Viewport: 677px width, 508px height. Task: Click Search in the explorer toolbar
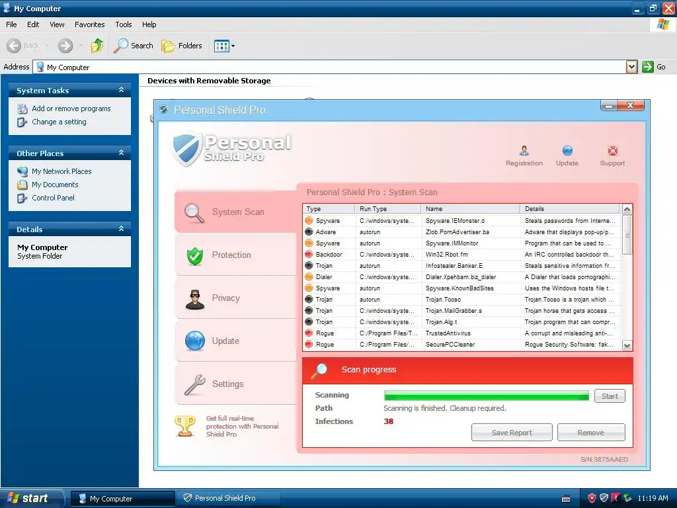point(134,46)
